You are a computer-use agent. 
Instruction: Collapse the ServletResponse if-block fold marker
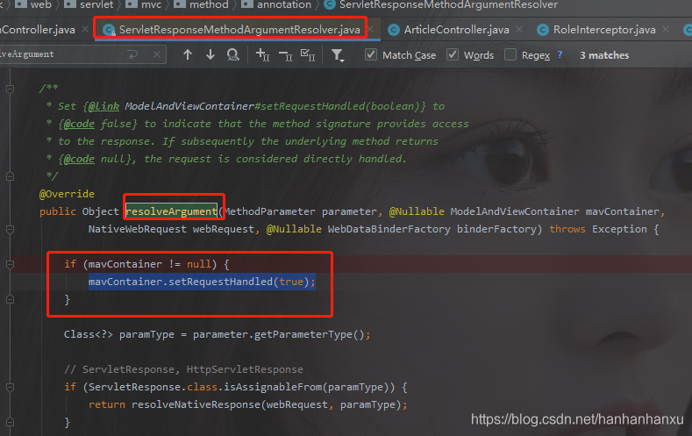point(11,387)
